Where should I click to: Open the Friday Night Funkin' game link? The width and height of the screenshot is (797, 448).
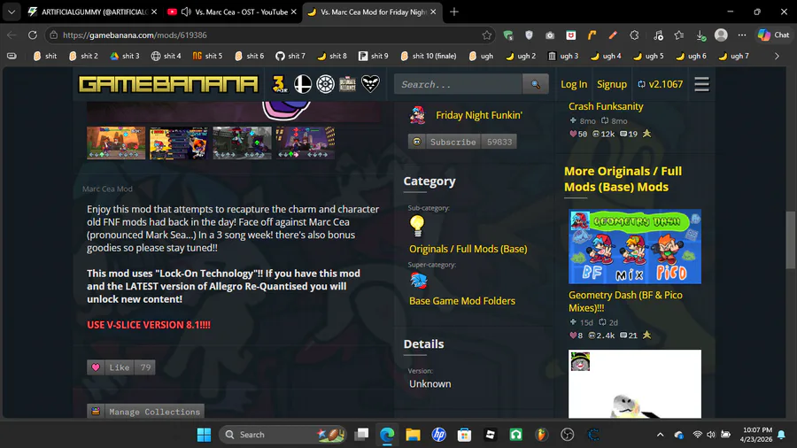tap(479, 115)
